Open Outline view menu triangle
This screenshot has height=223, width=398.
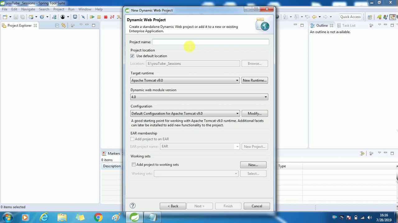(x=379, y=25)
